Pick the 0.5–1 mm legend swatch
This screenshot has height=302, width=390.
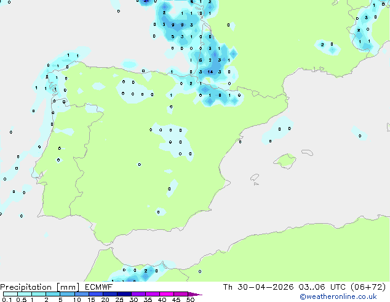pyautogui.click(x=25, y=294)
